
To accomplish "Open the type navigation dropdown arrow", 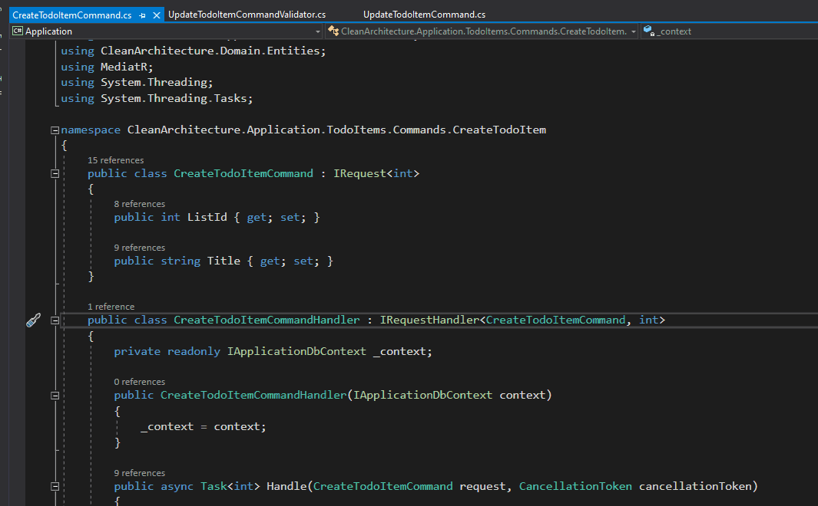I will pyautogui.click(x=634, y=31).
